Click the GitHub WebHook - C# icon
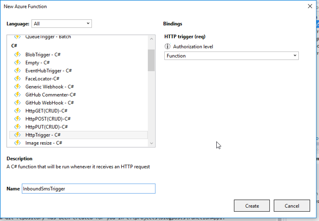This screenshot has height=221, width=319. pos(17,103)
